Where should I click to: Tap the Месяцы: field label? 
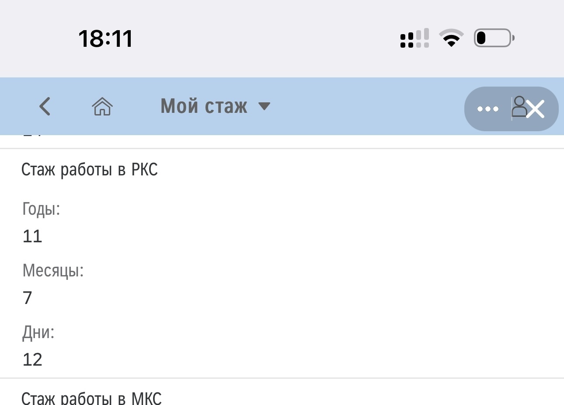[x=53, y=271]
